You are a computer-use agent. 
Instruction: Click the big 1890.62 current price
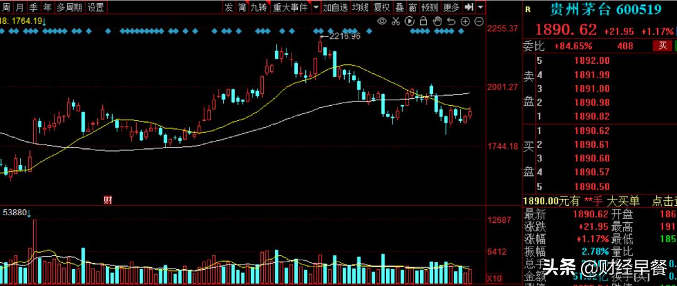tap(566, 29)
